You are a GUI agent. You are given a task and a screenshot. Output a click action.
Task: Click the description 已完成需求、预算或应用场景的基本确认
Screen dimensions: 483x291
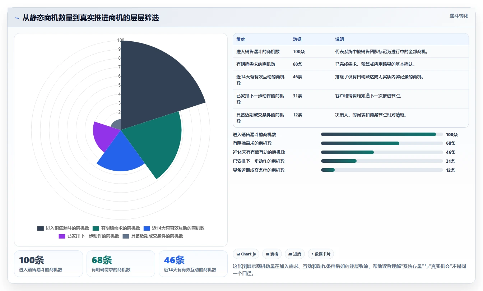coord(375,64)
